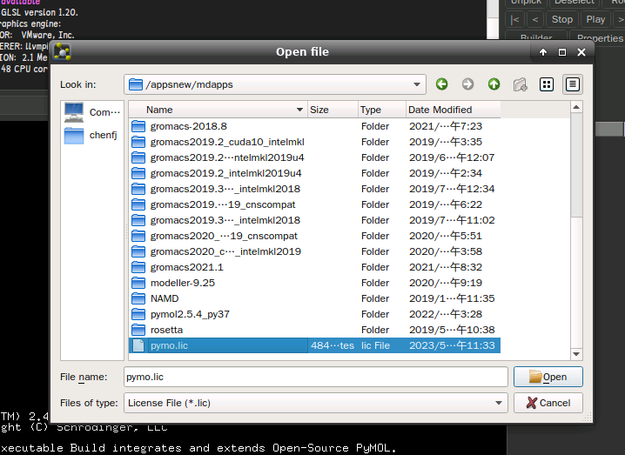Click the up-arrow button in dialog title bar
The height and width of the screenshot is (455, 625).
click(x=543, y=52)
